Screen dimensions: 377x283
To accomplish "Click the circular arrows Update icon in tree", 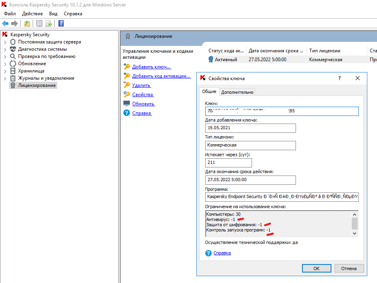I will [x=13, y=64].
